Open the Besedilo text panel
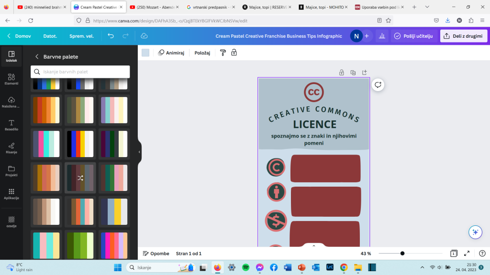This screenshot has height=275, width=490. pyautogui.click(x=11, y=125)
